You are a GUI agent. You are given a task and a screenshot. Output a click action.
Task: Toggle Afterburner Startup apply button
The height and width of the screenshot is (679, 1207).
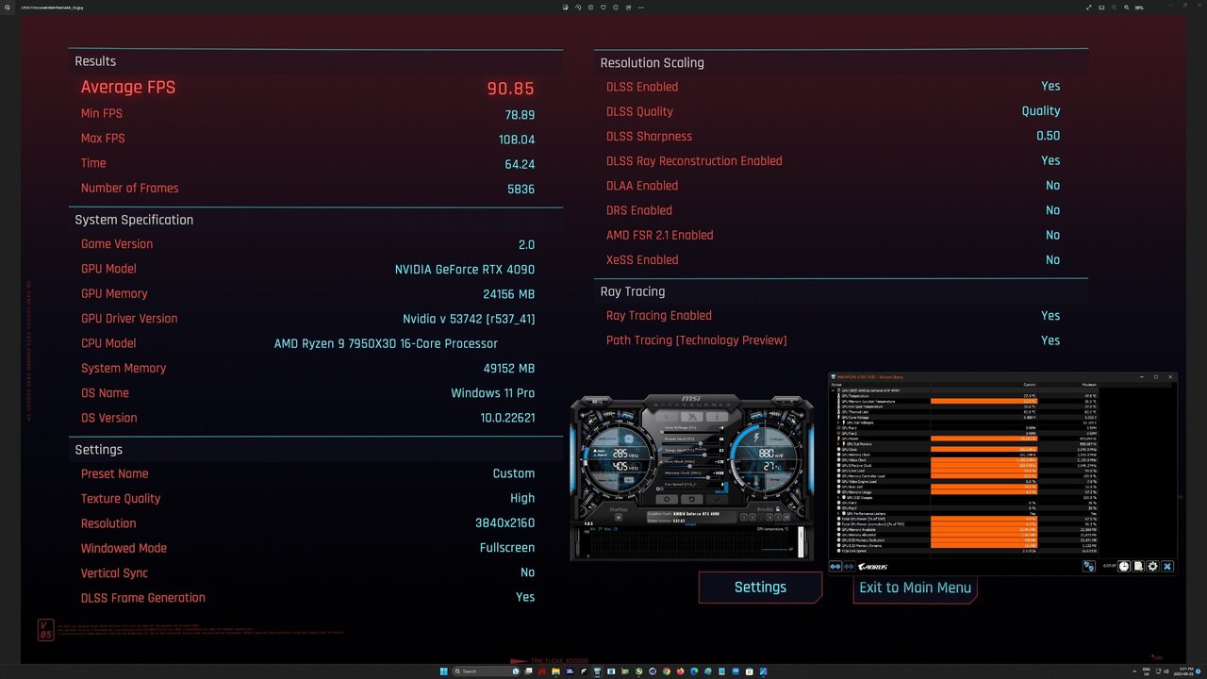tap(619, 517)
